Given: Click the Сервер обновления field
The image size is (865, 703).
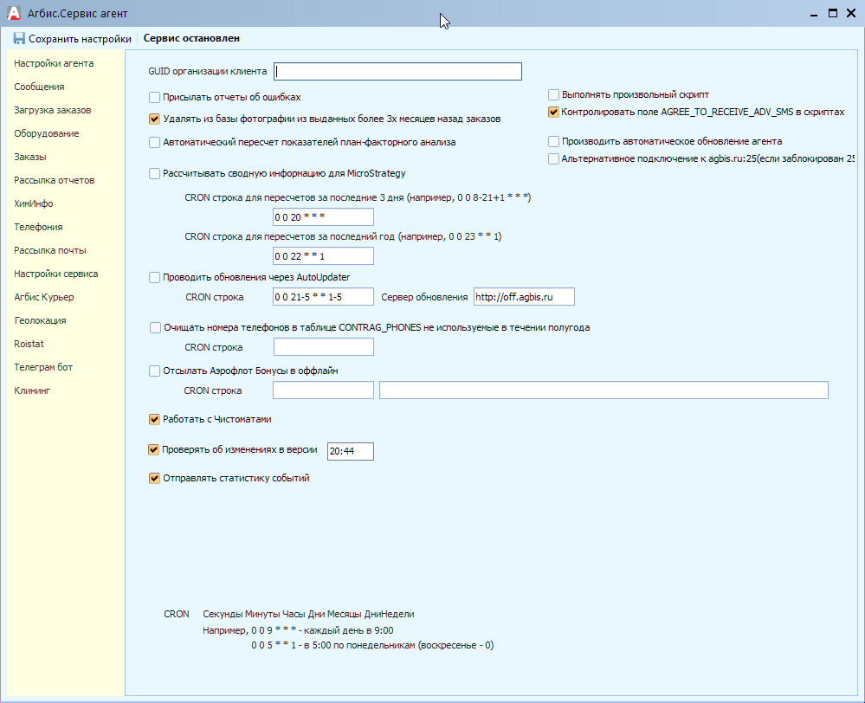Looking at the screenshot, I should click(x=523, y=296).
